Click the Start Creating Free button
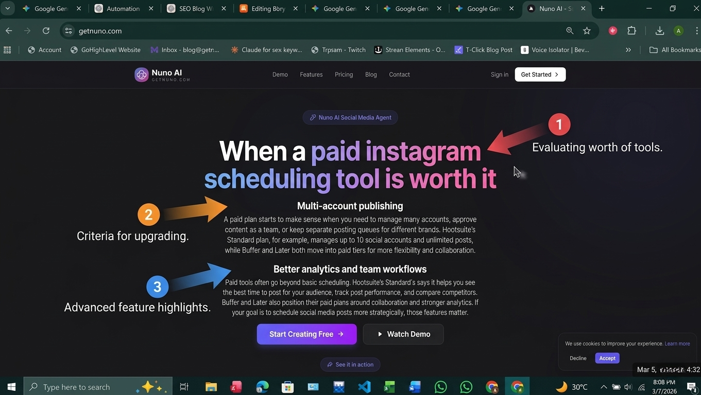 point(306,334)
